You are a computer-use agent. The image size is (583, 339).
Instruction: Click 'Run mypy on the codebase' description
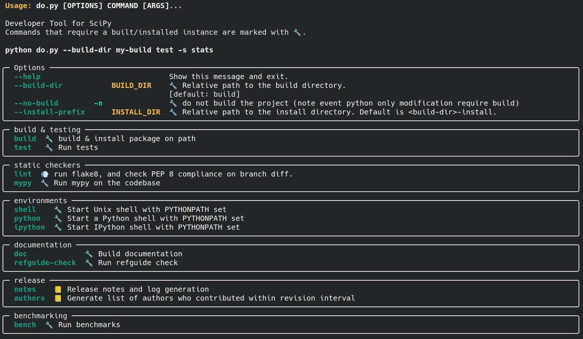pos(107,183)
